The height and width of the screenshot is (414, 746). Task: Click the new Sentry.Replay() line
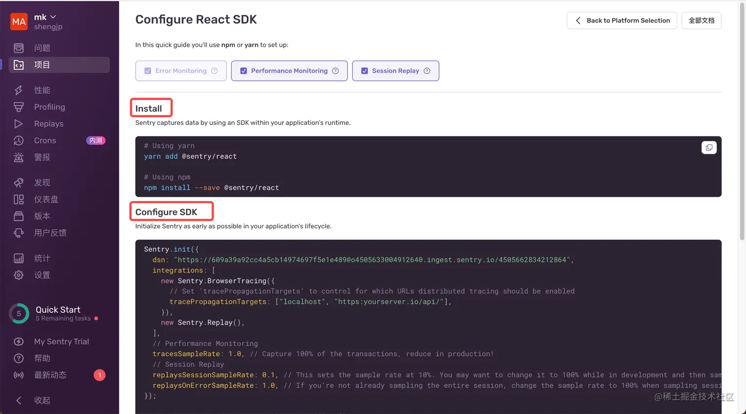[203, 322]
